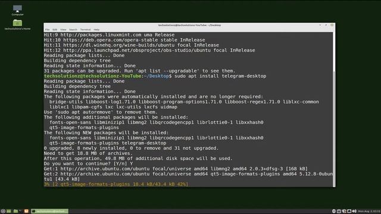
Task: Click the green 'techsolutionz@techsolutionz-YouTube' prompt
Action: point(92,76)
